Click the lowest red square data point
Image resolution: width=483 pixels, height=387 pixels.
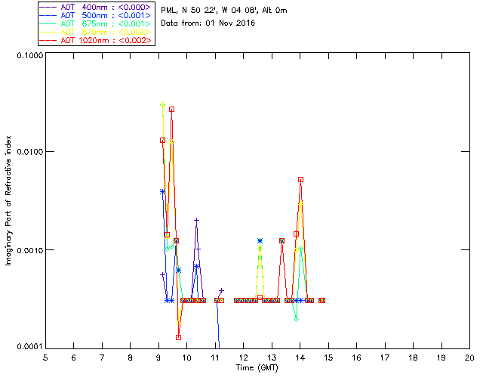[x=178, y=337]
